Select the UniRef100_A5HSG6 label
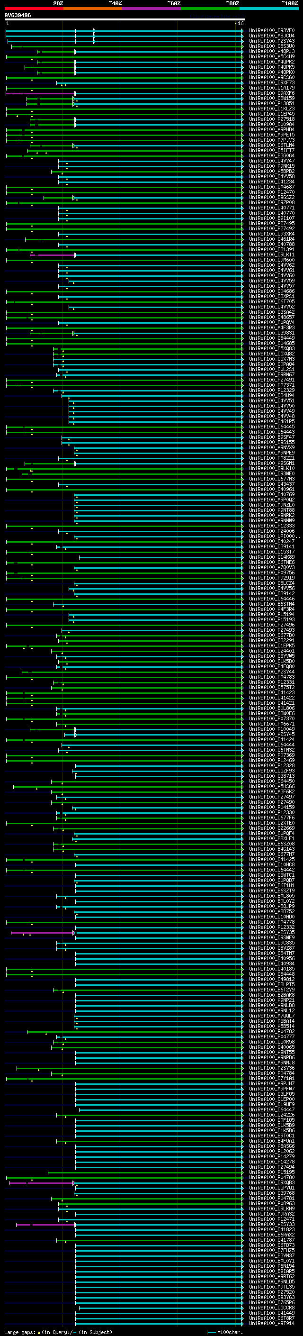Image resolution: width=303 pixels, height=1336 pixels. point(272,786)
